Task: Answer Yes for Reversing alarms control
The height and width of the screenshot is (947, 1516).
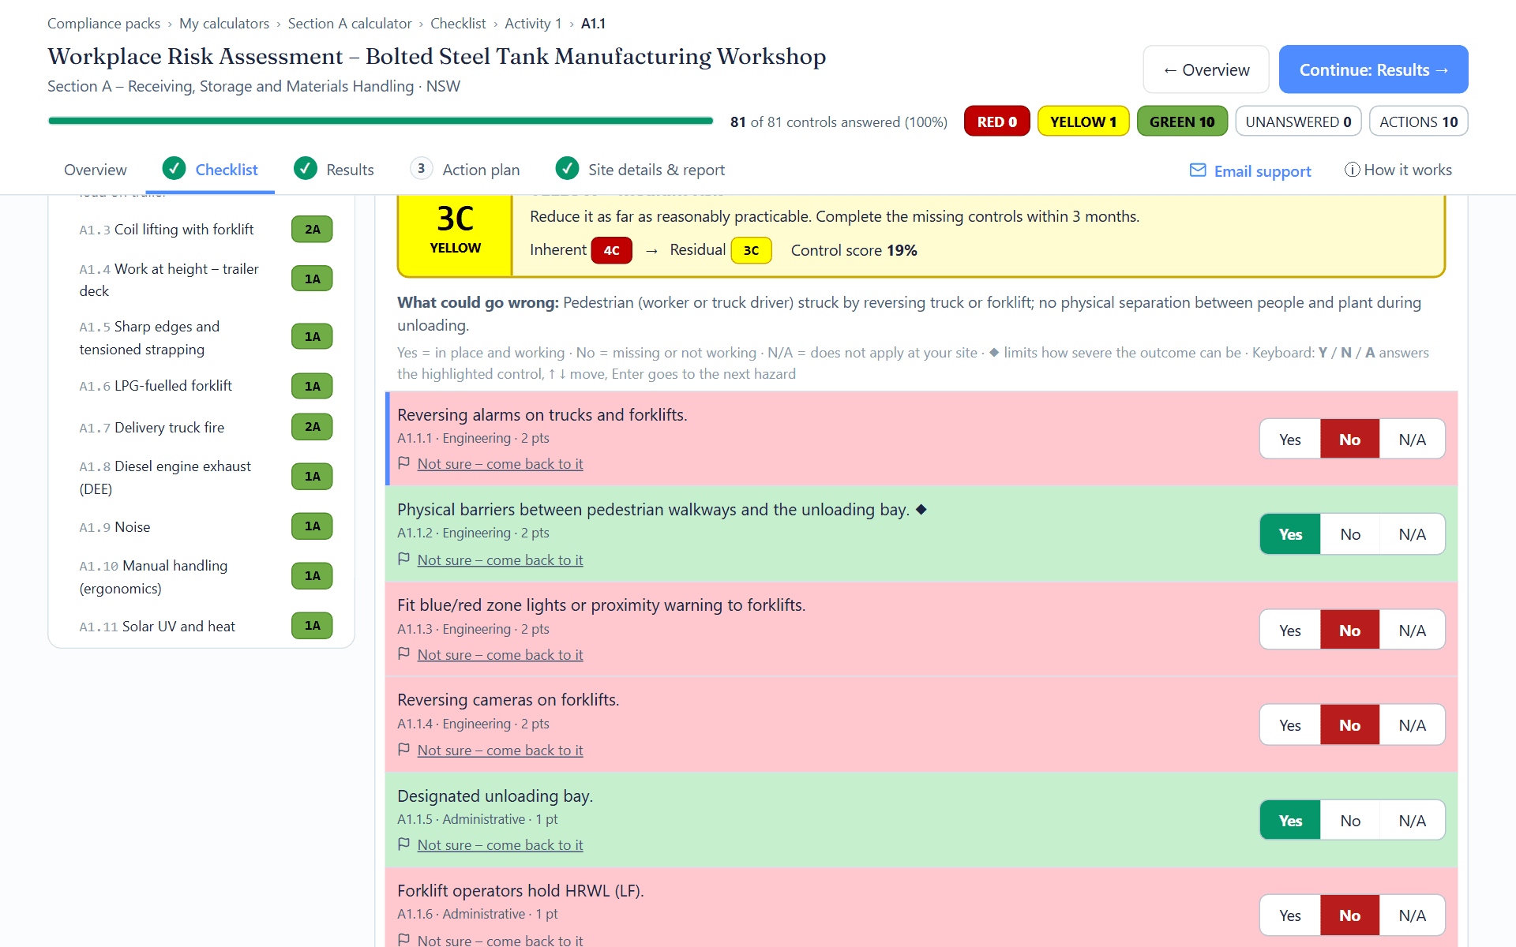Action: pyautogui.click(x=1290, y=439)
